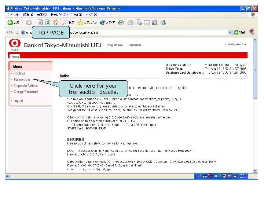Click the vertical scrollbar thumb

coord(255,70)
